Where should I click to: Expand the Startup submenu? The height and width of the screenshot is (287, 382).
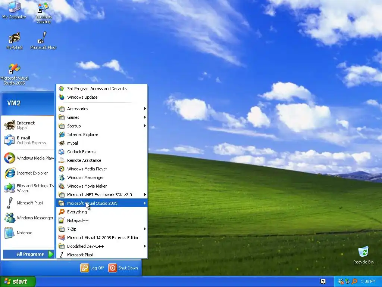click(102, 126)
